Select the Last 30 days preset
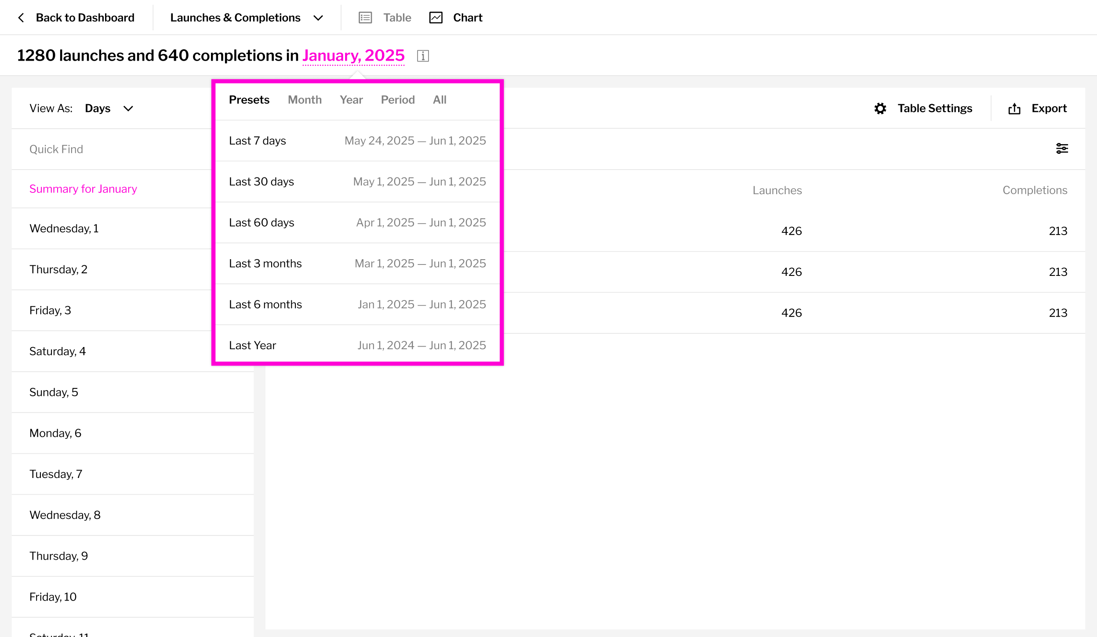This screenshot has width=1097, height=637. (x=357, y=181)
